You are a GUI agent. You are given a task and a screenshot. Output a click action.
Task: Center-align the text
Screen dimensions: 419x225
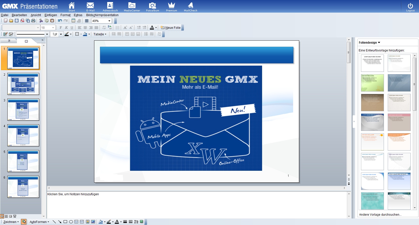click(85, 27)
